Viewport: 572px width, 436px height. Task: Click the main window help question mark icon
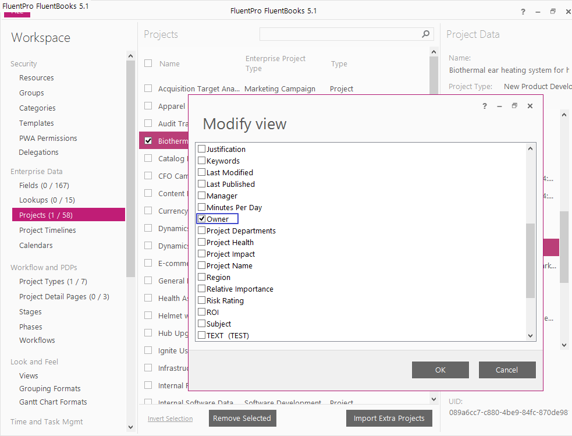523,11
